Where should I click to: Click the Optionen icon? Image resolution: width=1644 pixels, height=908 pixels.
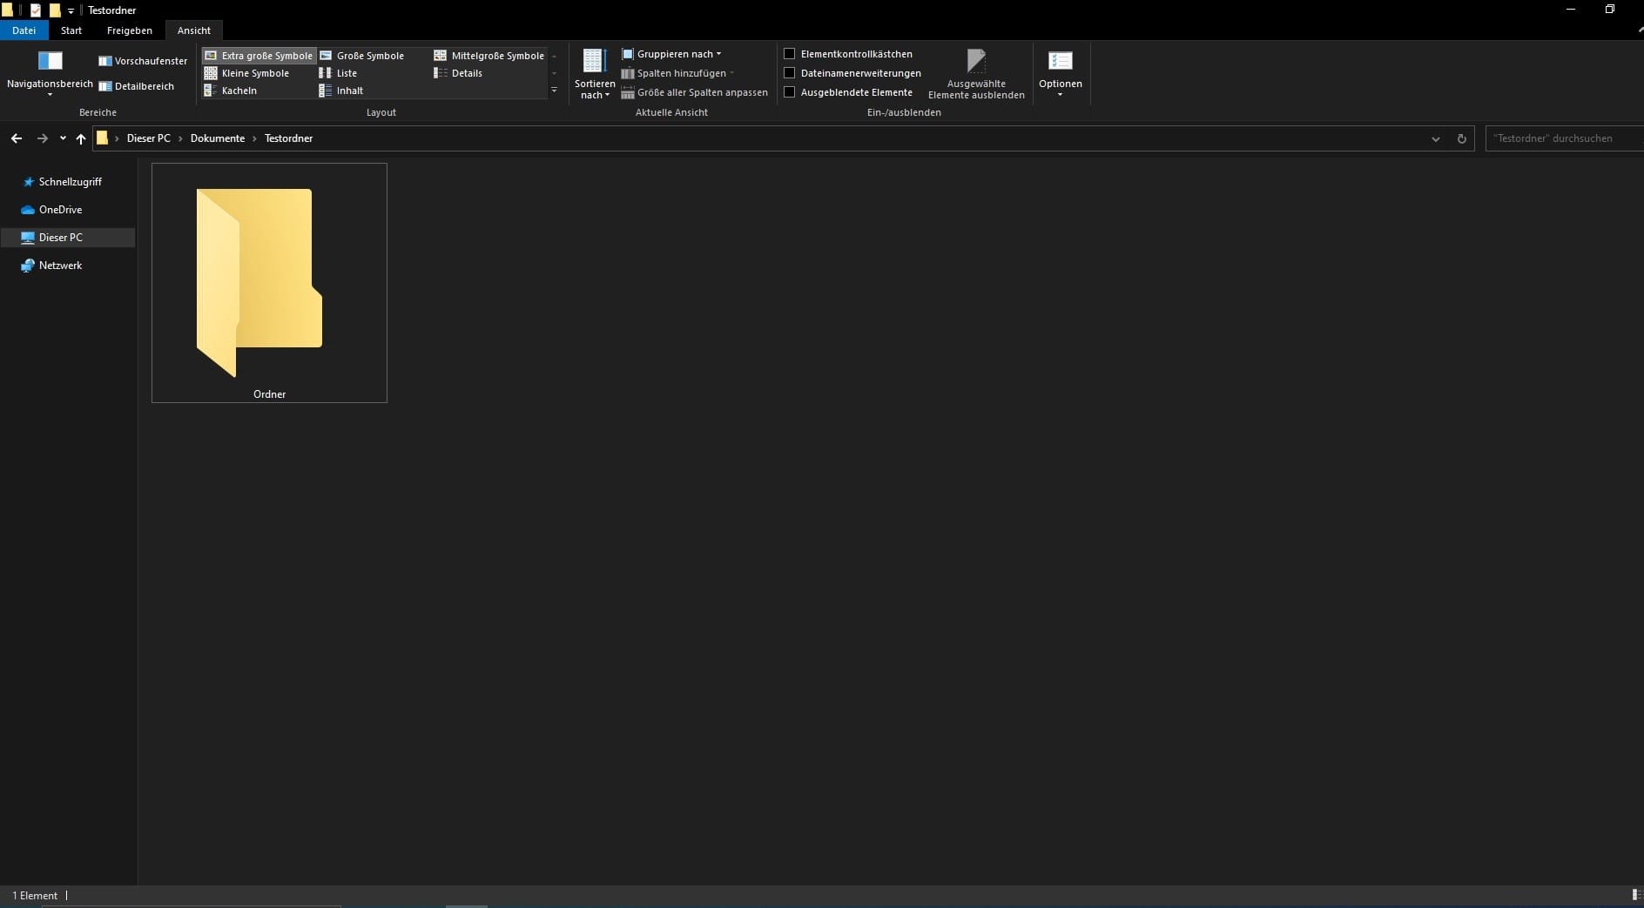point(1060,62)
